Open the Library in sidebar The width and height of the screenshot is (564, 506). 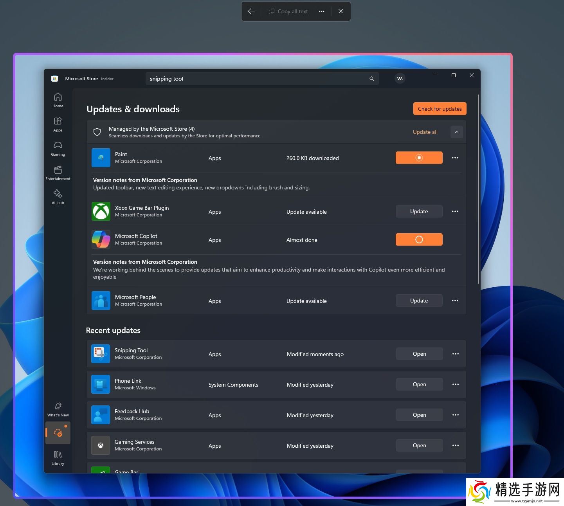[58, 457]
